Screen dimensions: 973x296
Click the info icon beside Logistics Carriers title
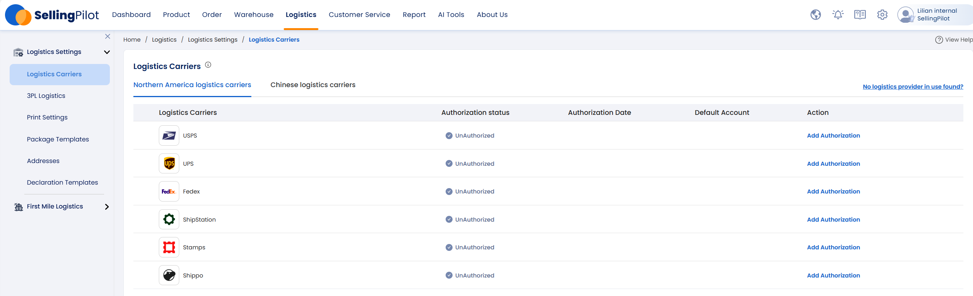click(x=208, y=65)
